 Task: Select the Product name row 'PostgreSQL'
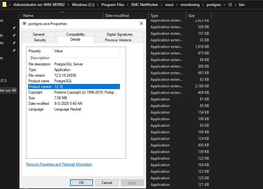[x=74, y=81]
